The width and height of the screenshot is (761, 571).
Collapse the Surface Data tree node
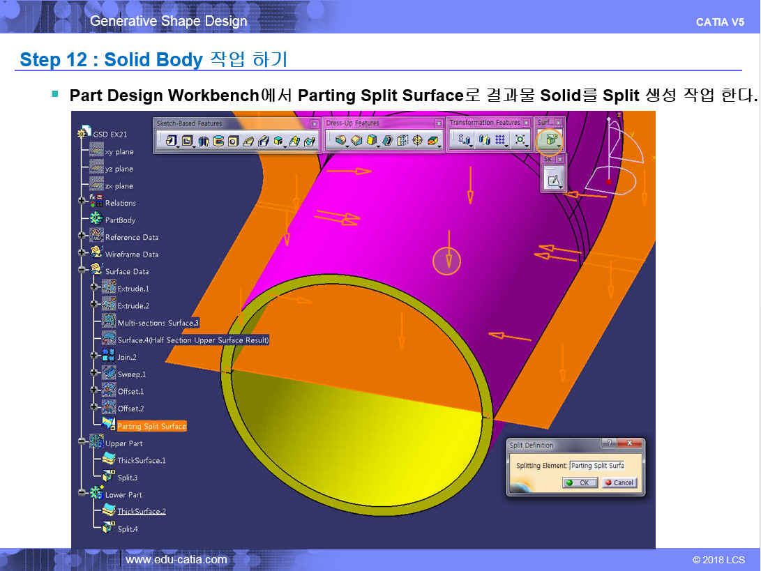pos(82,271)
